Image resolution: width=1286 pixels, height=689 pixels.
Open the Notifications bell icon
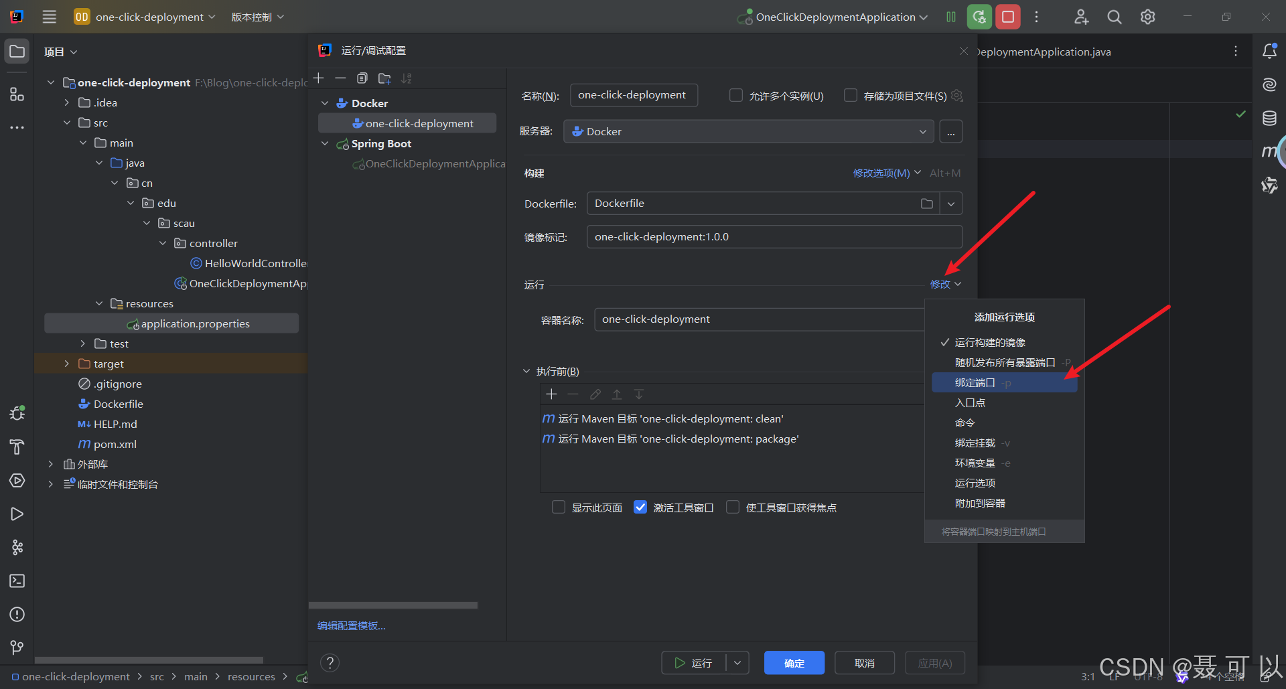[1269, 51]
